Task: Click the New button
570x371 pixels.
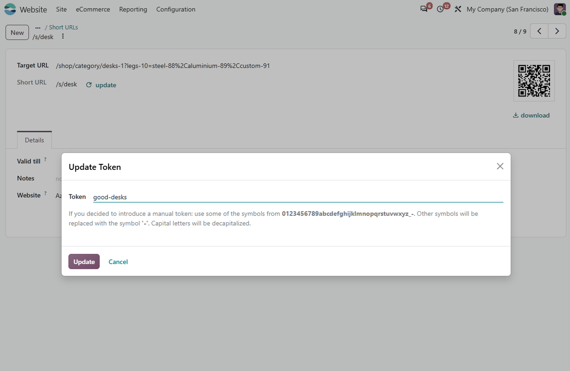Action: tap(17, 32)
